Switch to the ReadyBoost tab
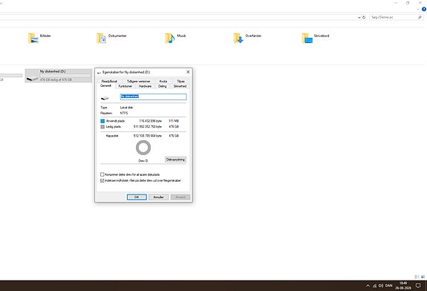Image resolution: width=427 pixels, height=291 pixels. tap(109, 81)
